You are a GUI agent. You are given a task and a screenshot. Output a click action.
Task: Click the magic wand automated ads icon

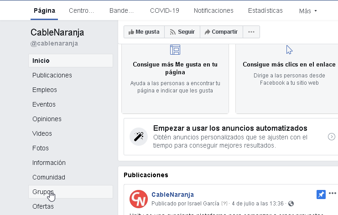pyautogui.click(x=139, y=137)
